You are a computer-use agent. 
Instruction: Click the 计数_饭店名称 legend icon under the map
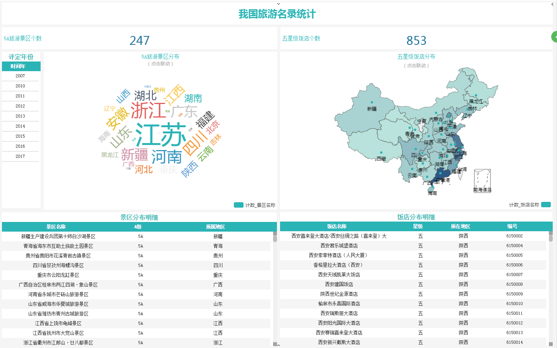[x=546, y=205]
